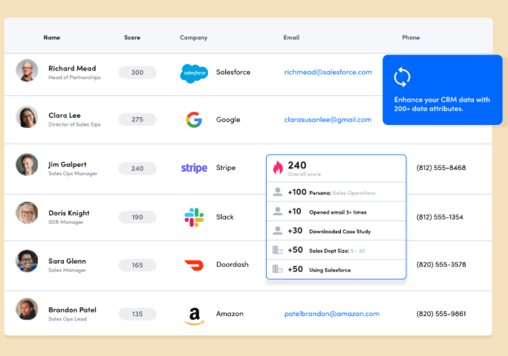Click the Opened email 3+ times line
Viewport: 508px width, 356px height.
(336, 212)
